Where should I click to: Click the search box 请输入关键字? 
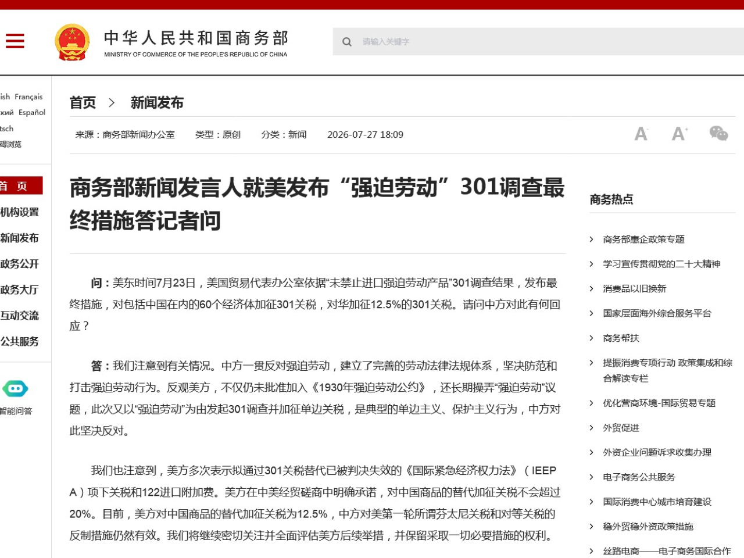point(538,42)
